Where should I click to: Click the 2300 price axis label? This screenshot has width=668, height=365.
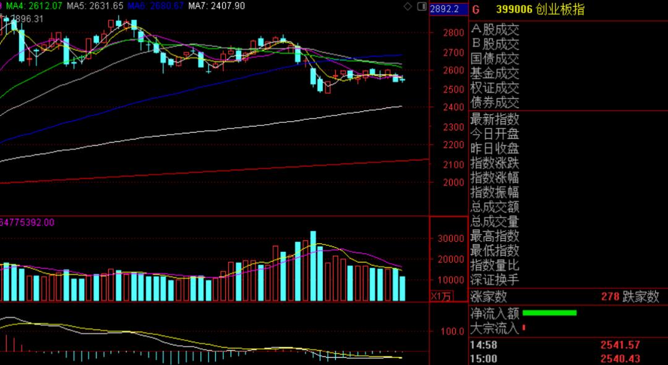click(453, 127)
